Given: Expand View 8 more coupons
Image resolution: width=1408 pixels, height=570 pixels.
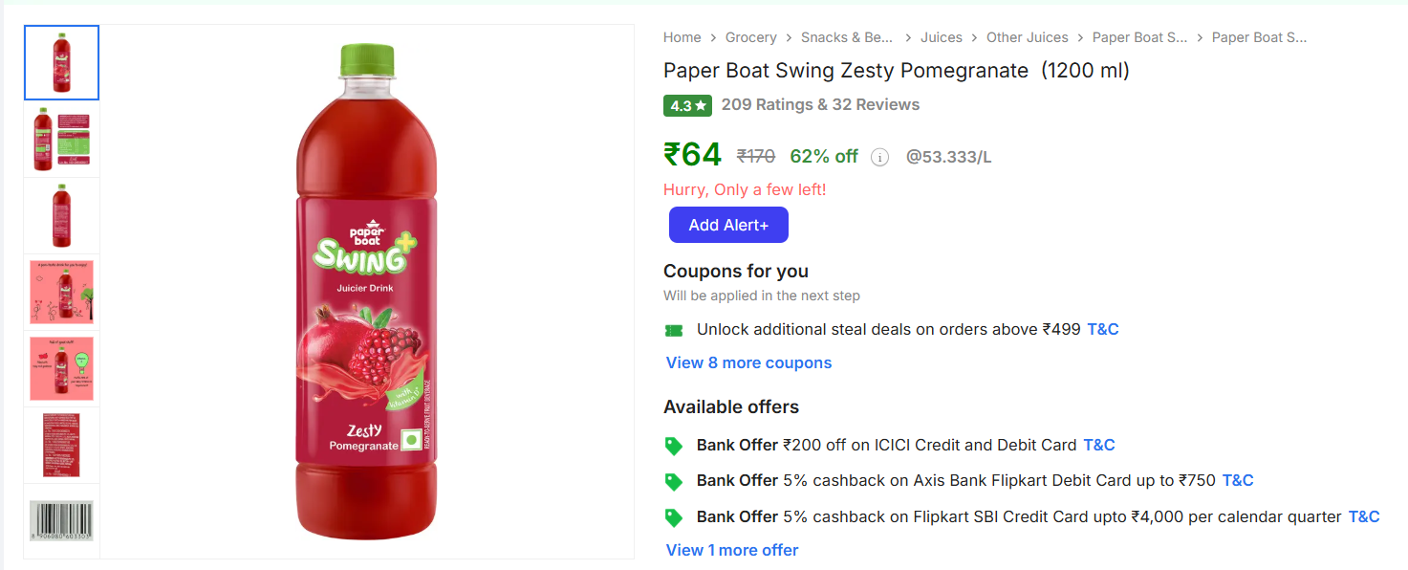Looking at the screenshot, I should 748,362.
